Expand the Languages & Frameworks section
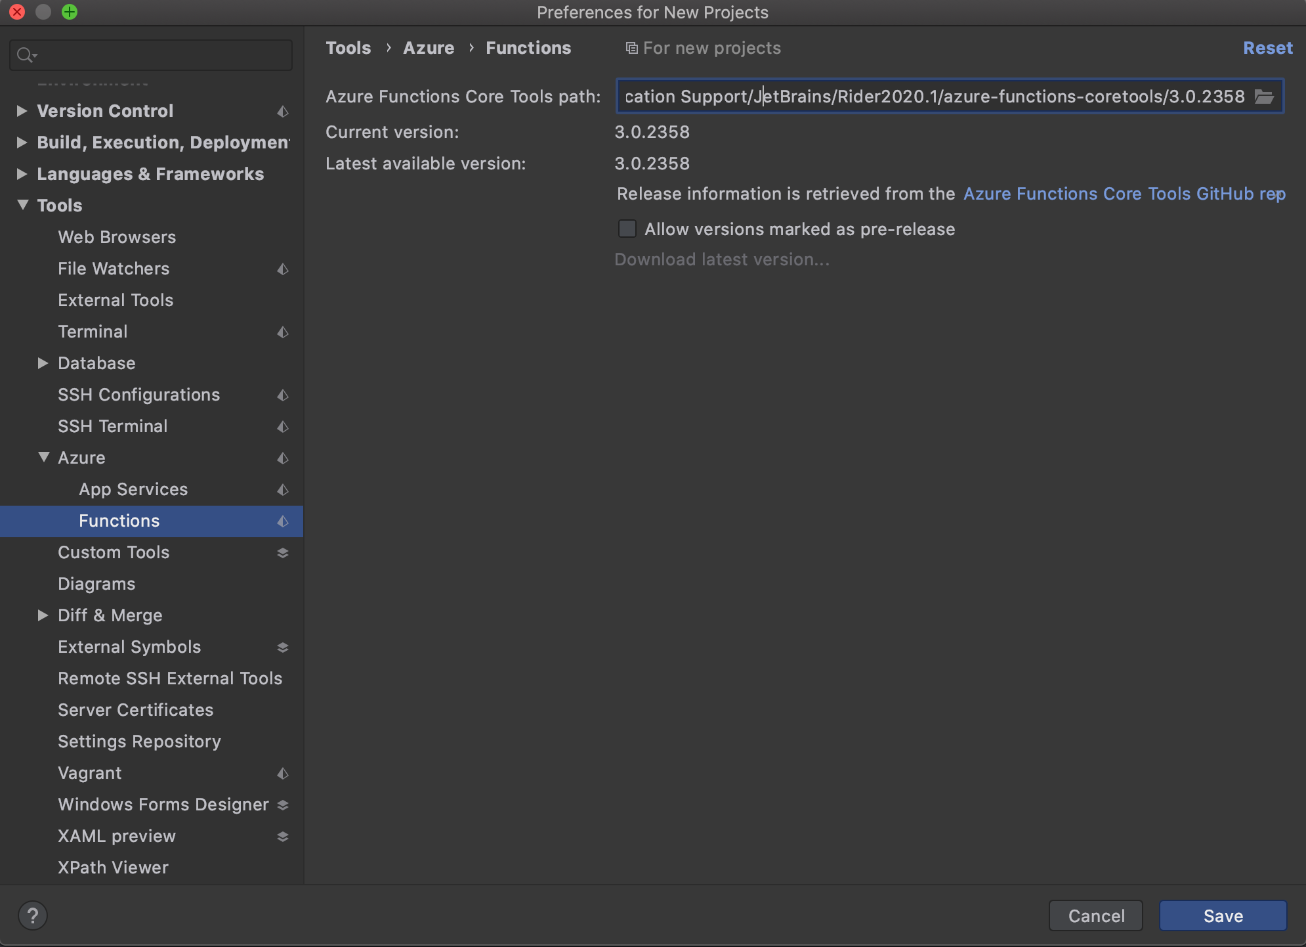 click(22, 173)
